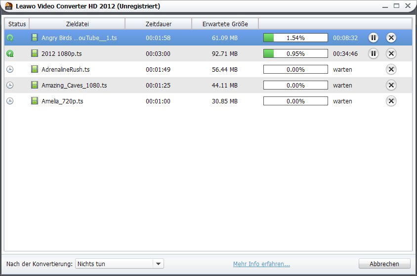417x276 pixels.
Task: Select file name 'Amelia_720p.ts'
Action: [x=62, y=101]
